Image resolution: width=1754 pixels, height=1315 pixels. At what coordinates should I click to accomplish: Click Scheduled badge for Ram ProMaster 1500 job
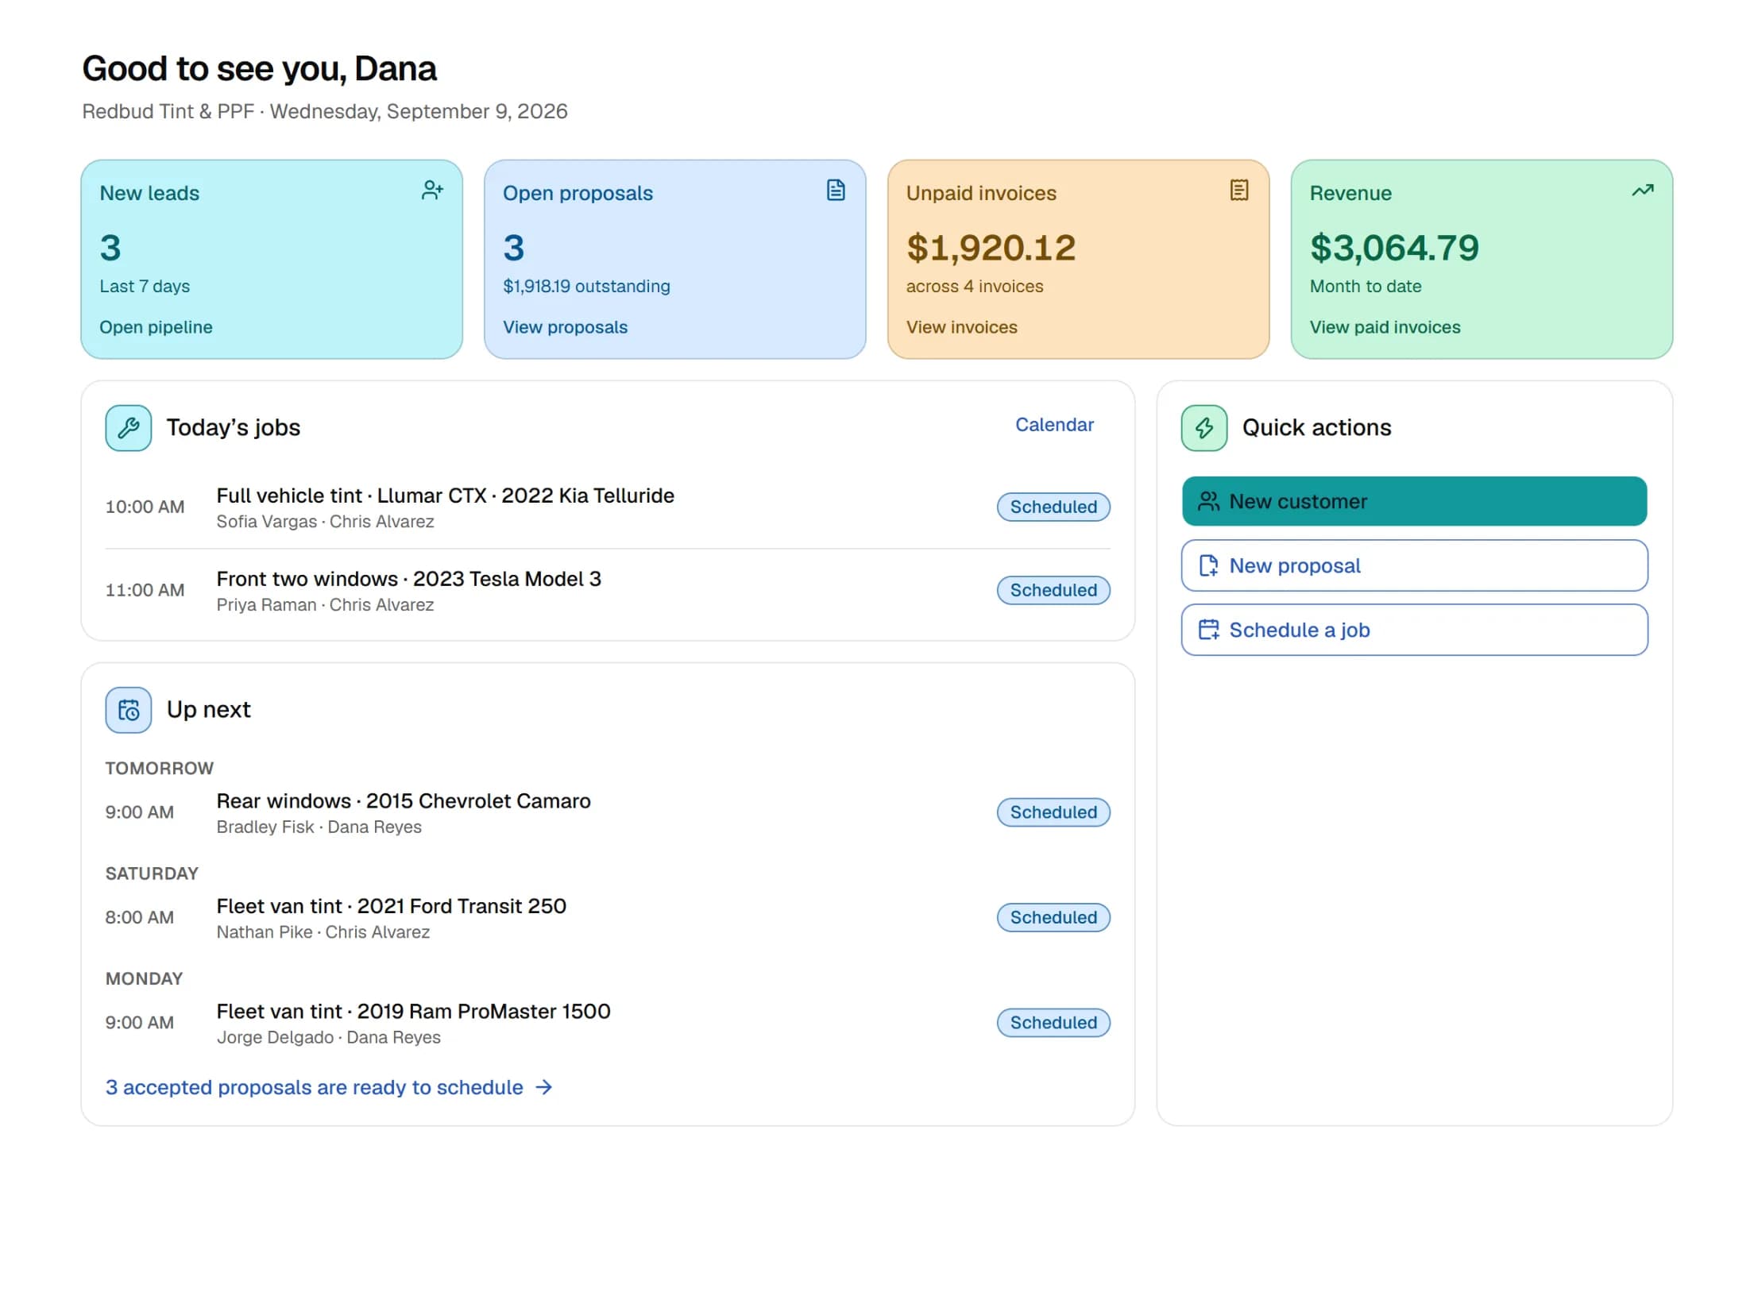pyautogui.click(x=1053, y=1023)
